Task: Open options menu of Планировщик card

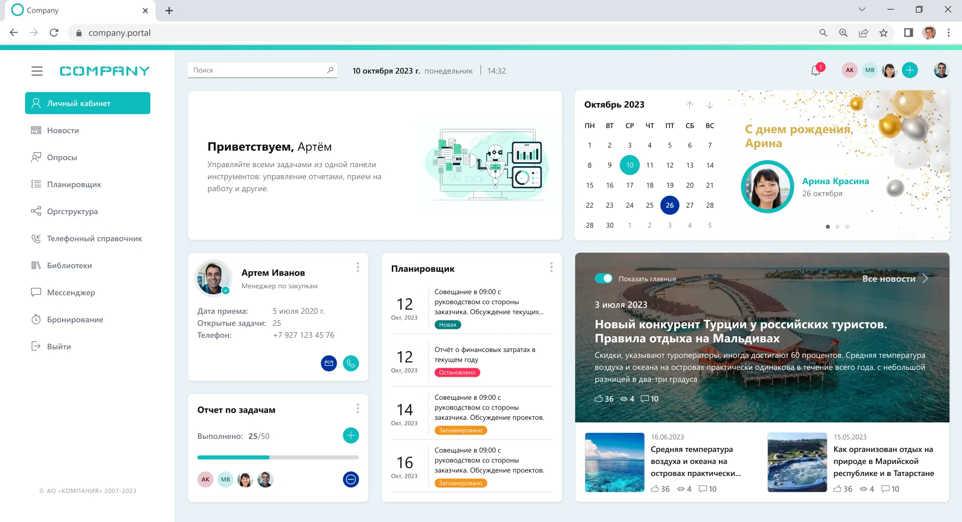Action: tap(551, 268)
